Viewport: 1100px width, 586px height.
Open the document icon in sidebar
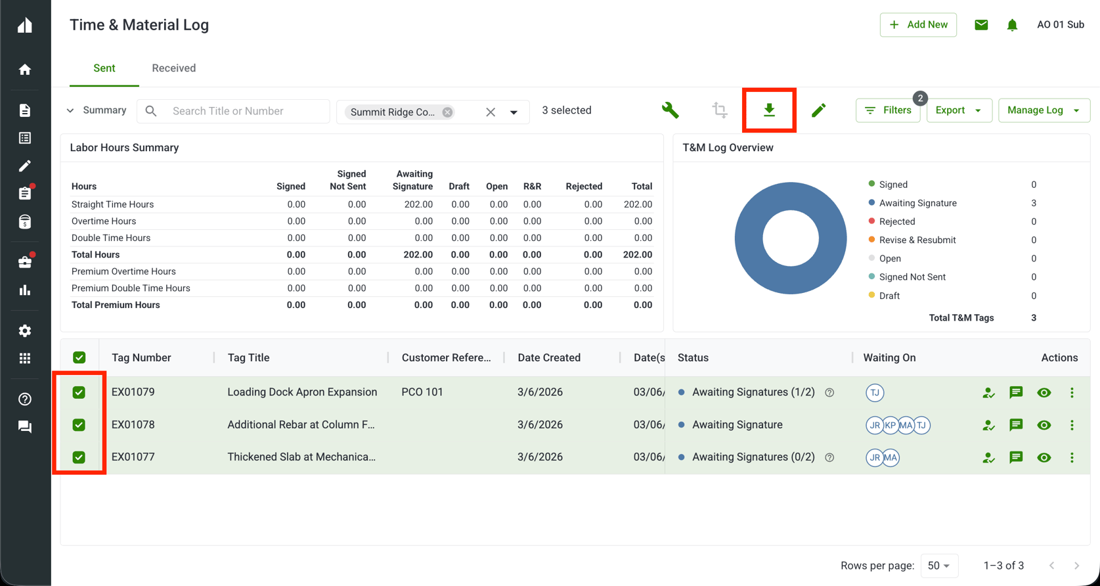[25, 110]
